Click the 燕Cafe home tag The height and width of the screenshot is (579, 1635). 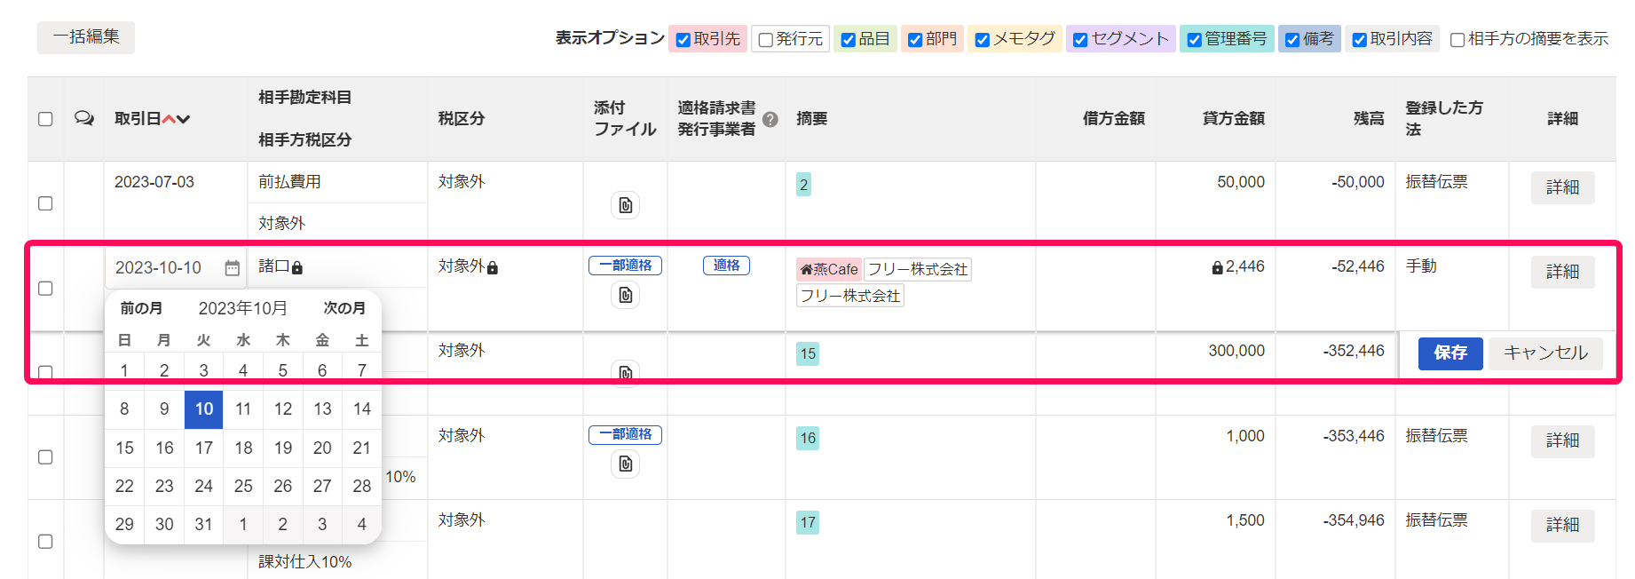[828, 269]
